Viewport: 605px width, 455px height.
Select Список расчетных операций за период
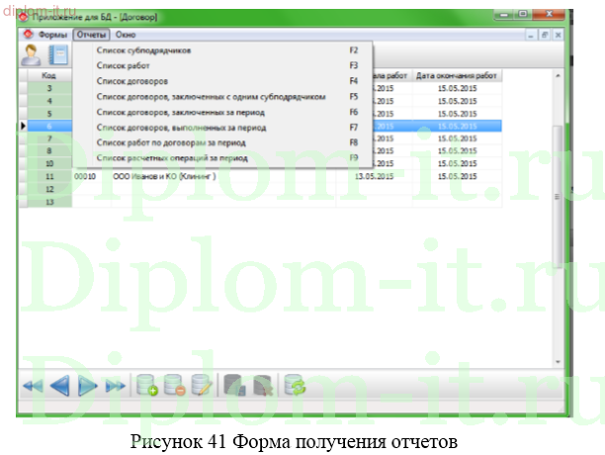[x=222, y=158]
